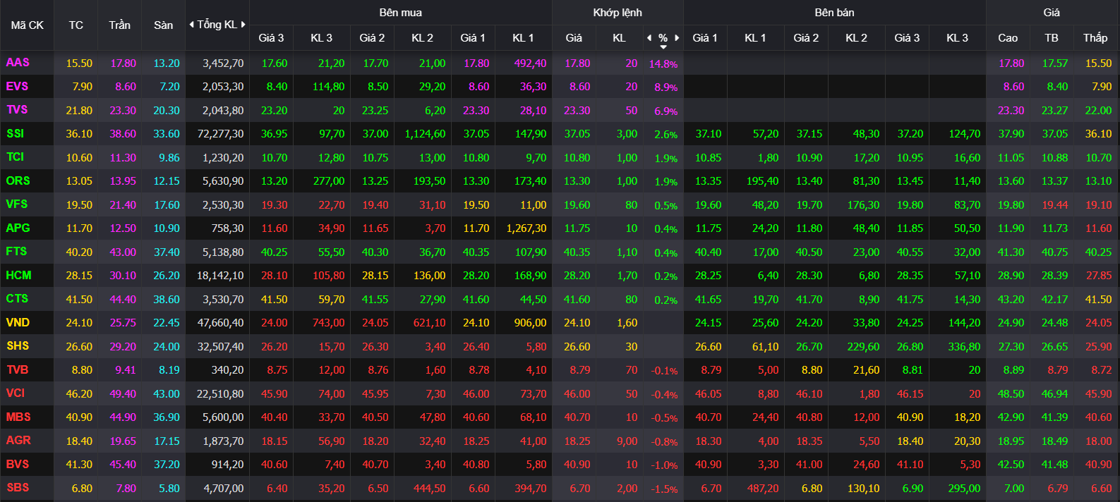Click the % header label in Khớp lệnh
This screenshot has height=502, width=1120.
pyautogui.click(x=663, y=38)
